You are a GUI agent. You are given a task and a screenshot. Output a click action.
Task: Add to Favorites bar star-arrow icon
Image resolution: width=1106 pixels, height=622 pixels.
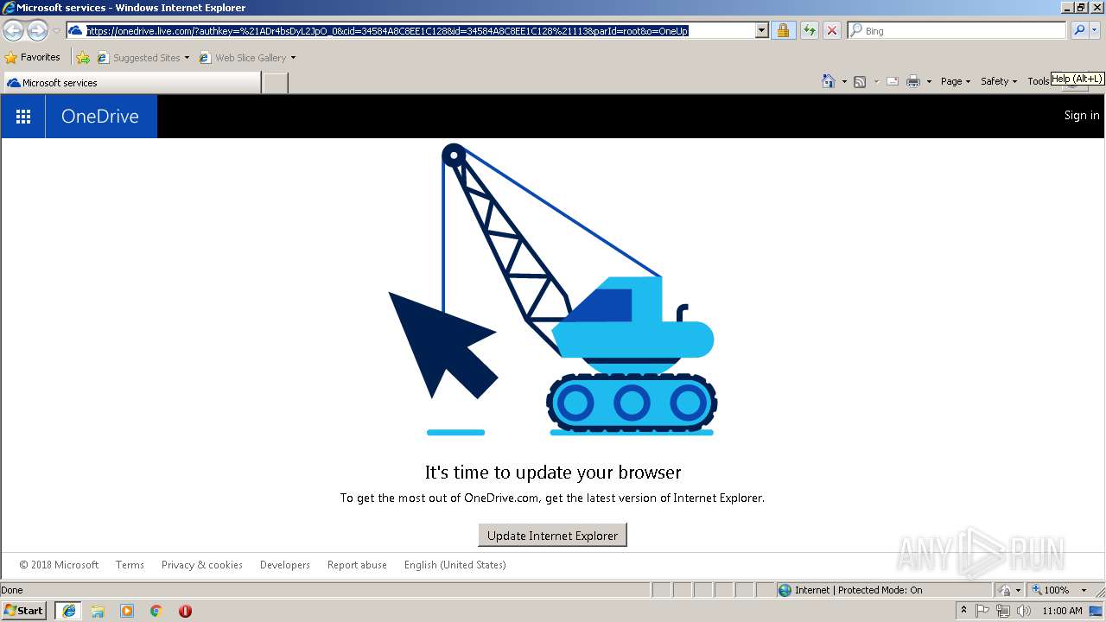83,58
